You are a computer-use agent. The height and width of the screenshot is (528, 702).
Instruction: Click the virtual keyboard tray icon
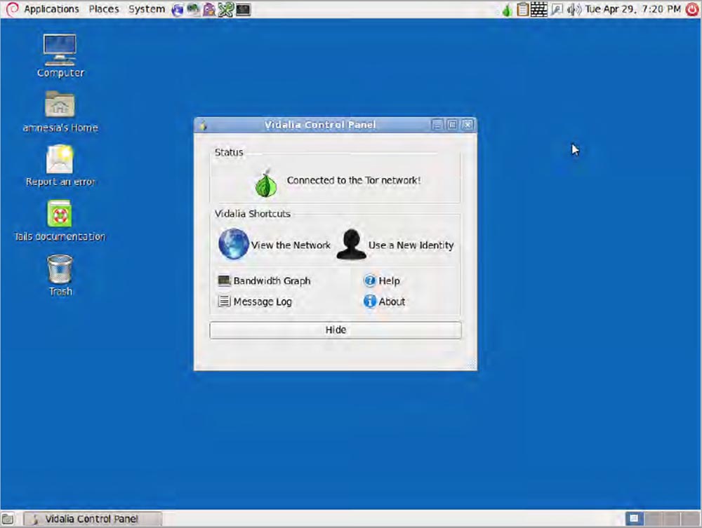point(538,9)
